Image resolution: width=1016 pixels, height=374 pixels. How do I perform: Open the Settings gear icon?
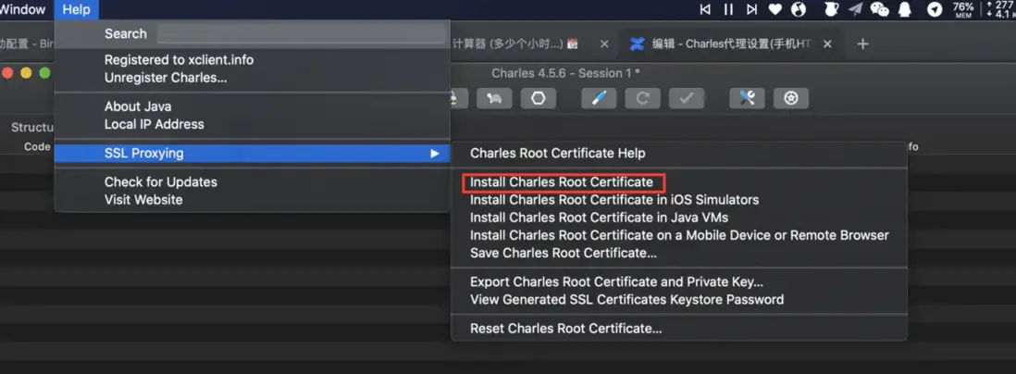tap(790, 98)
